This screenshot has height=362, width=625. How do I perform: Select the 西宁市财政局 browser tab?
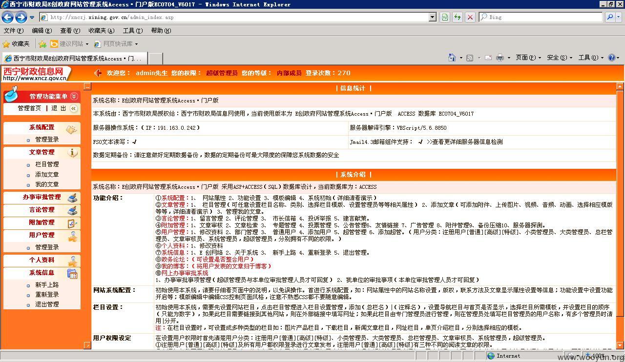(x=74, y=58)
